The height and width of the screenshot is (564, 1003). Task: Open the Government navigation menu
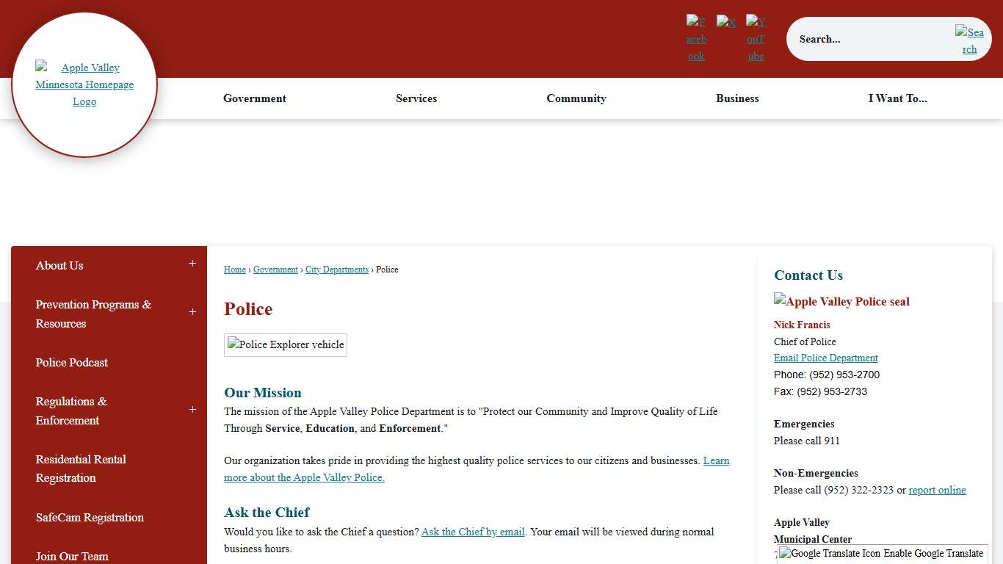tap(255, 98)
